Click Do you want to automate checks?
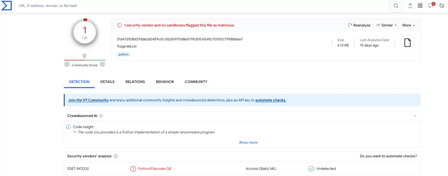448x176 pixels. [388, 156]
